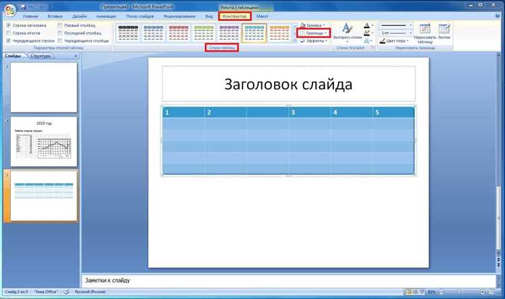Click the Цвет пера pen color icon

coord(382,41)
